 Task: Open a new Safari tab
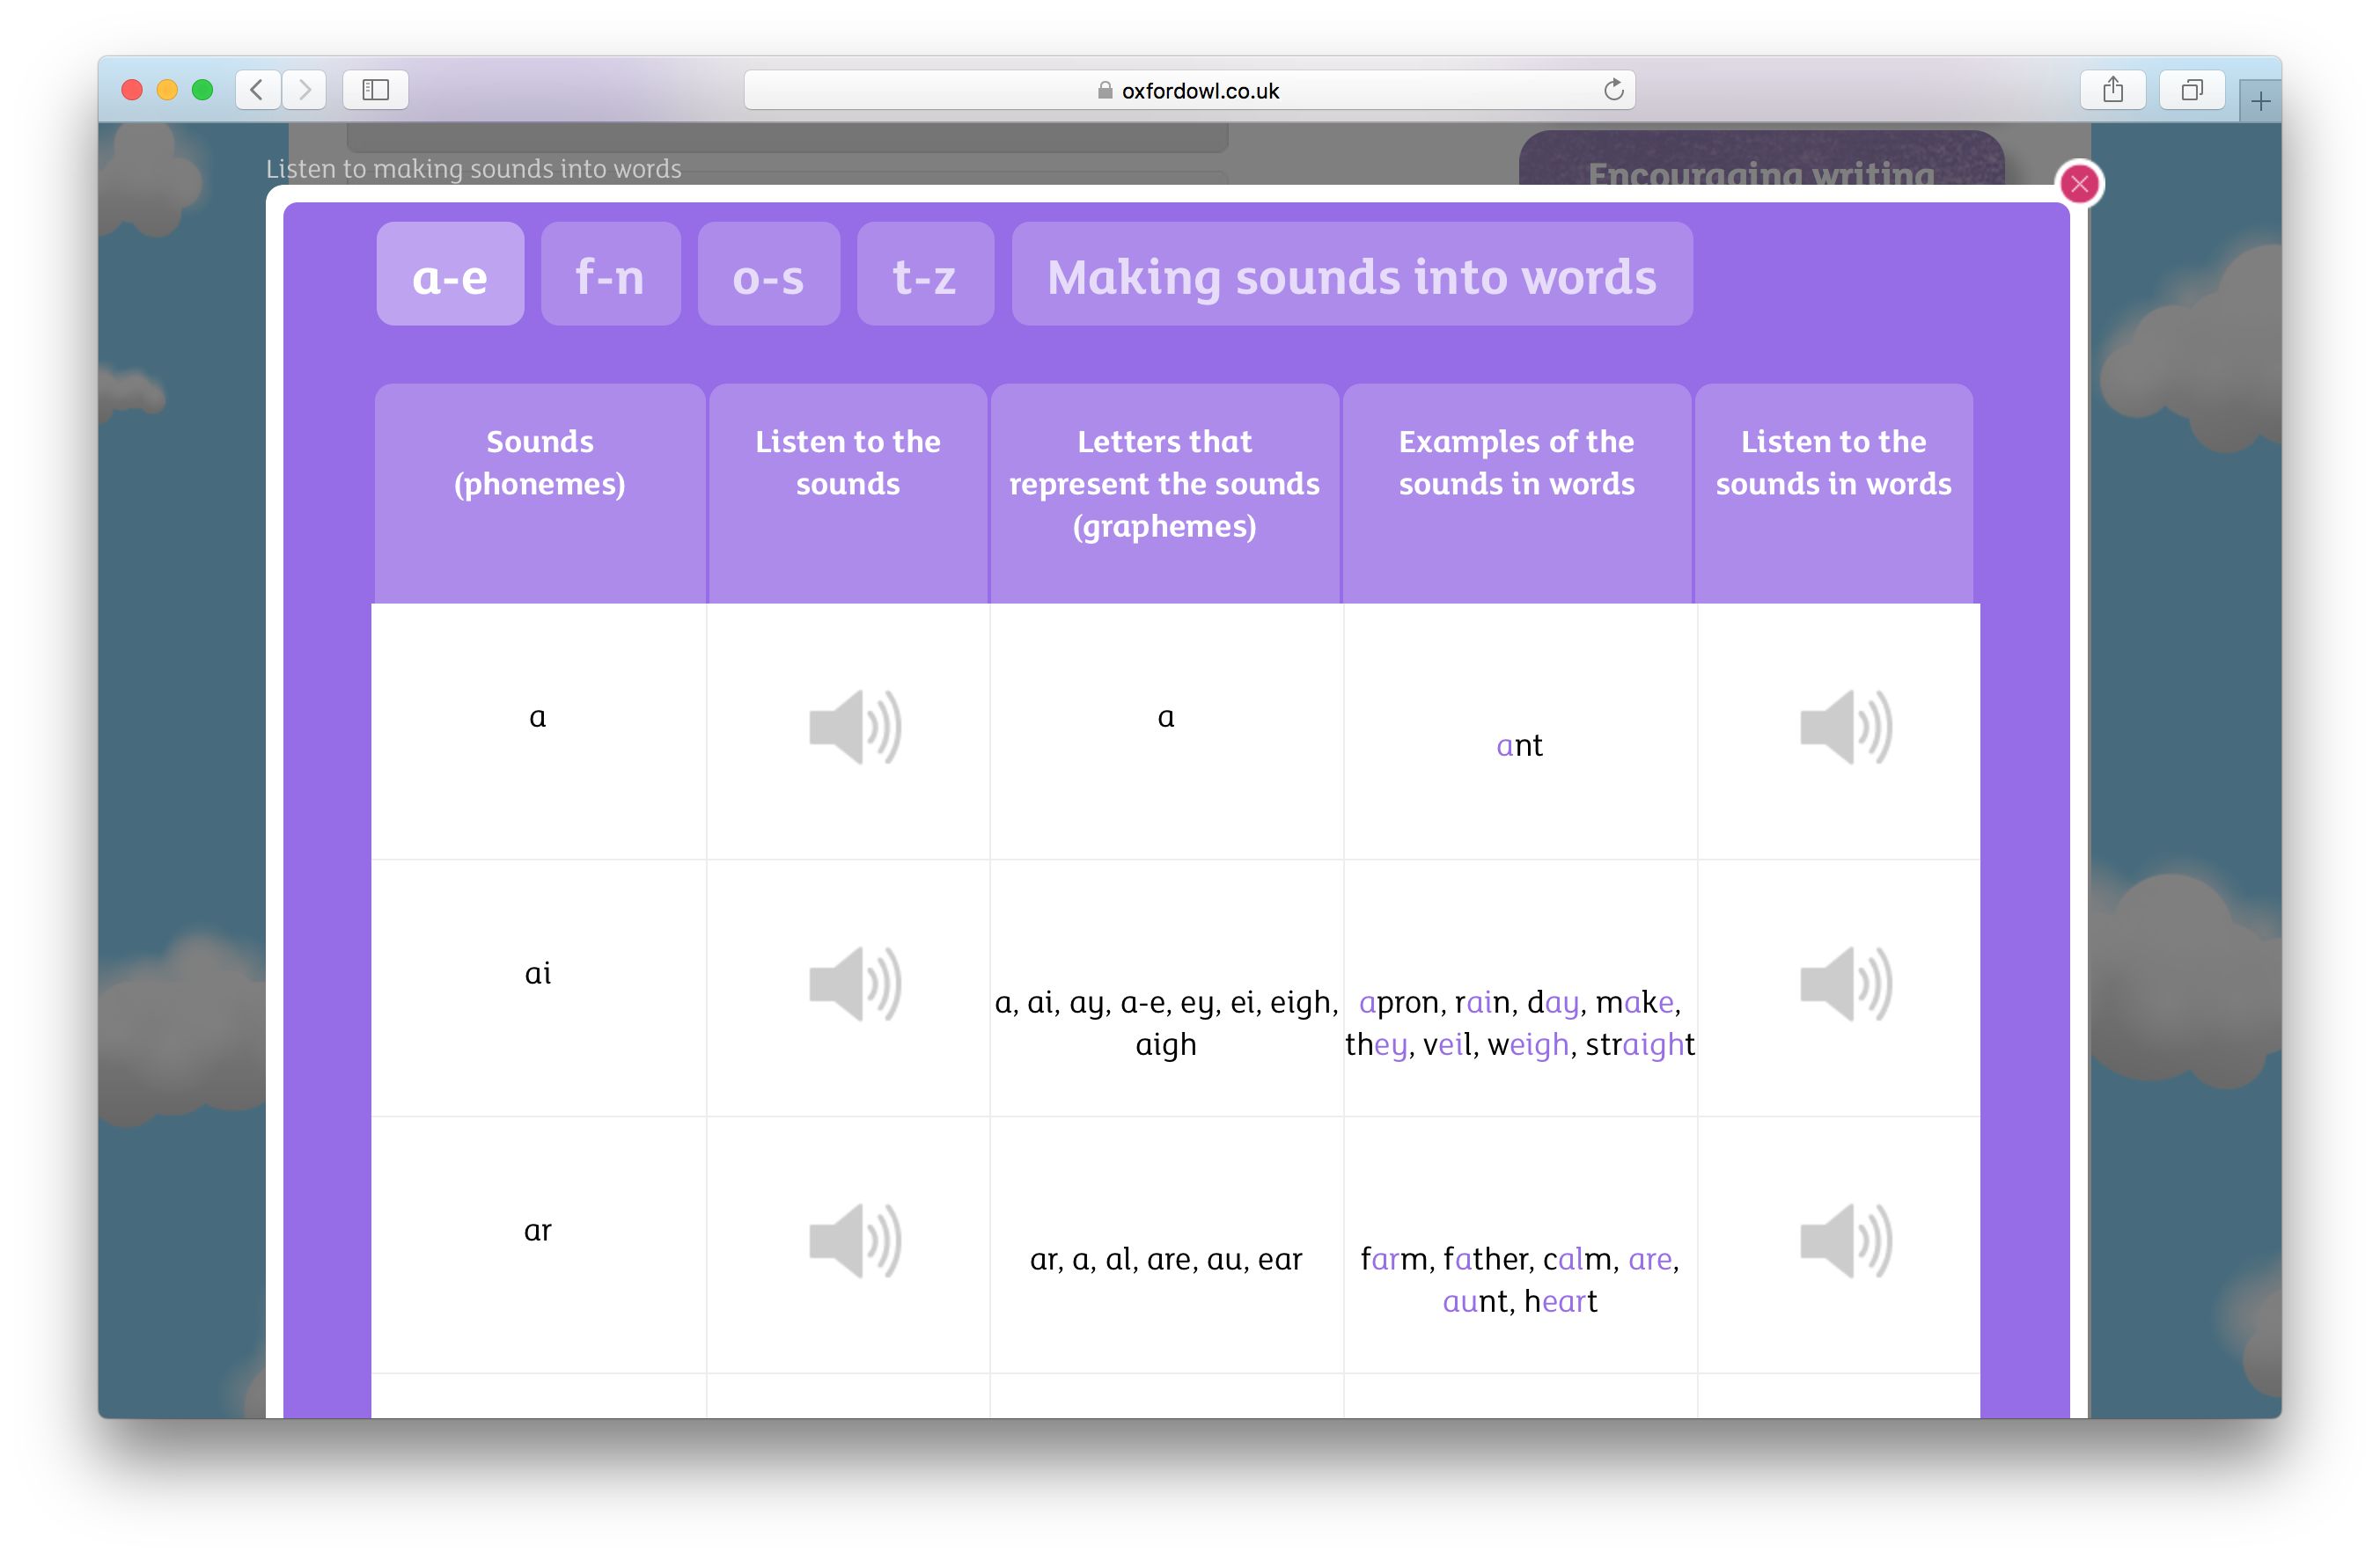tap(2261, 101)
